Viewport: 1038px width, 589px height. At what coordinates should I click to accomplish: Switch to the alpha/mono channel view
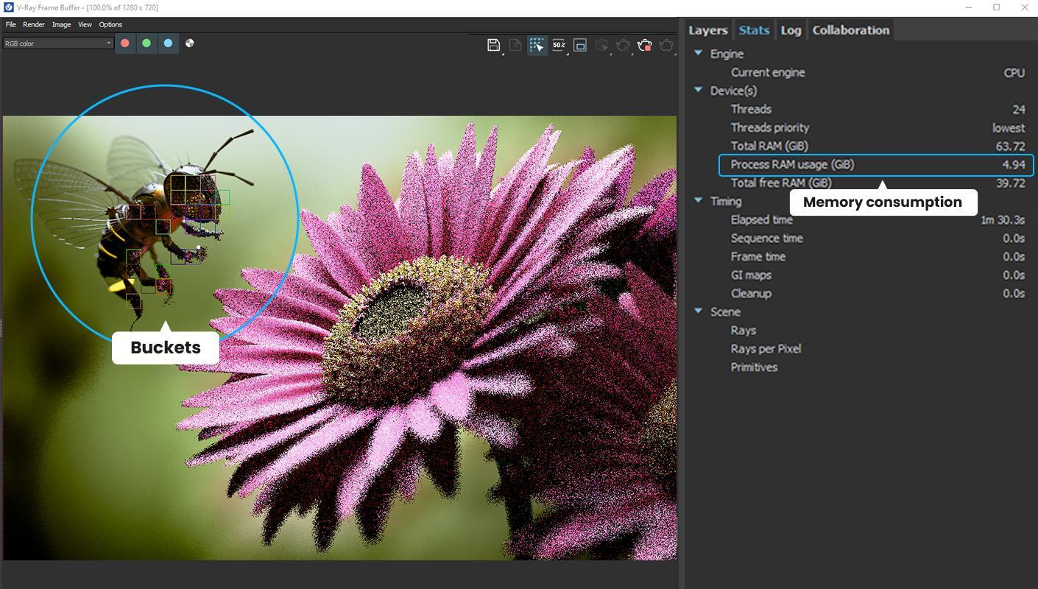point(190,43)
